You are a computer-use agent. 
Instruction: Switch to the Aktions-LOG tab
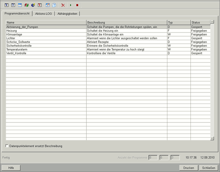pyautogui.click(x=43, y=13)
